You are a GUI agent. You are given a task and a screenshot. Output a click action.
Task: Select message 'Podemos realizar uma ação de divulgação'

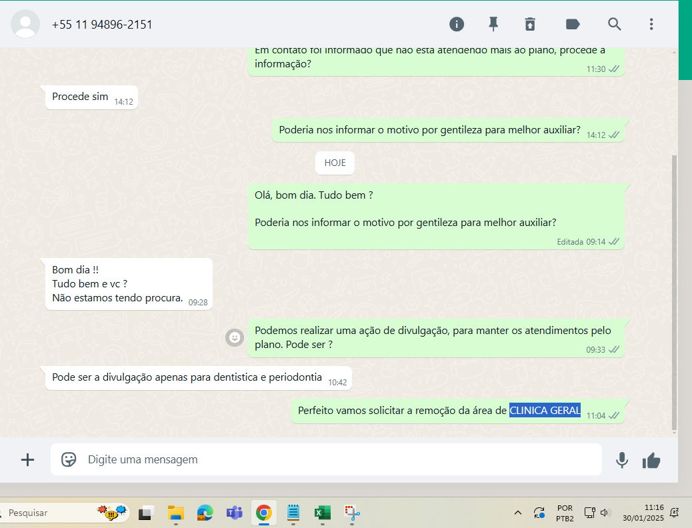[436, 338]
